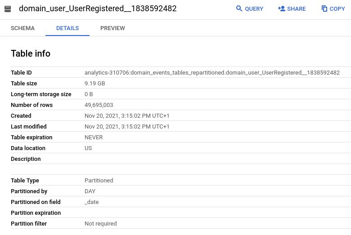351x235 pixels.
Task: Click the US data location value
Action: pyautogui.click(x=88, y=148)
